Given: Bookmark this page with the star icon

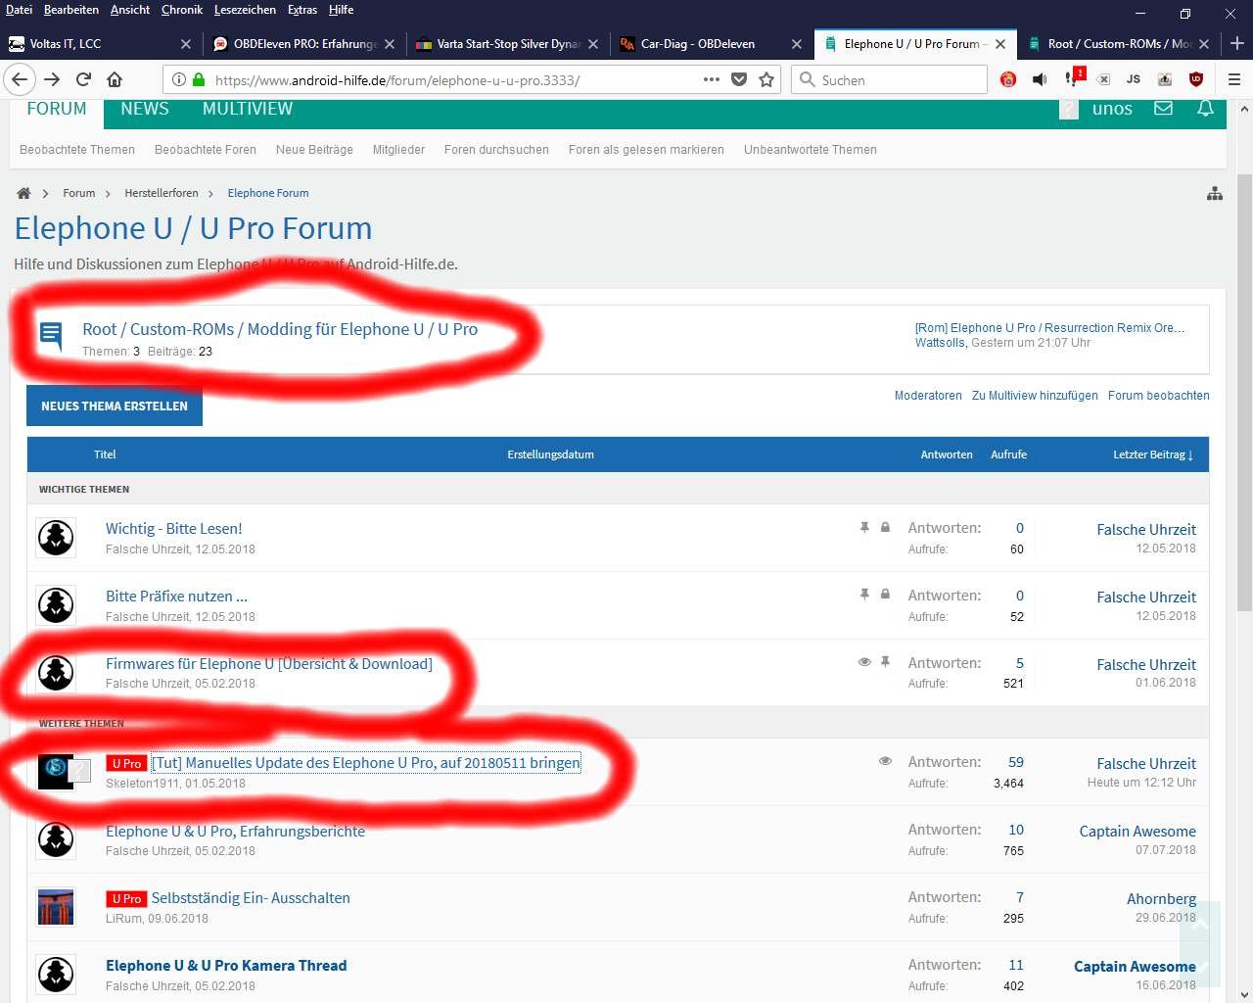Looking at the screenshot, I should pyautogui.click(x=766, y=79).
